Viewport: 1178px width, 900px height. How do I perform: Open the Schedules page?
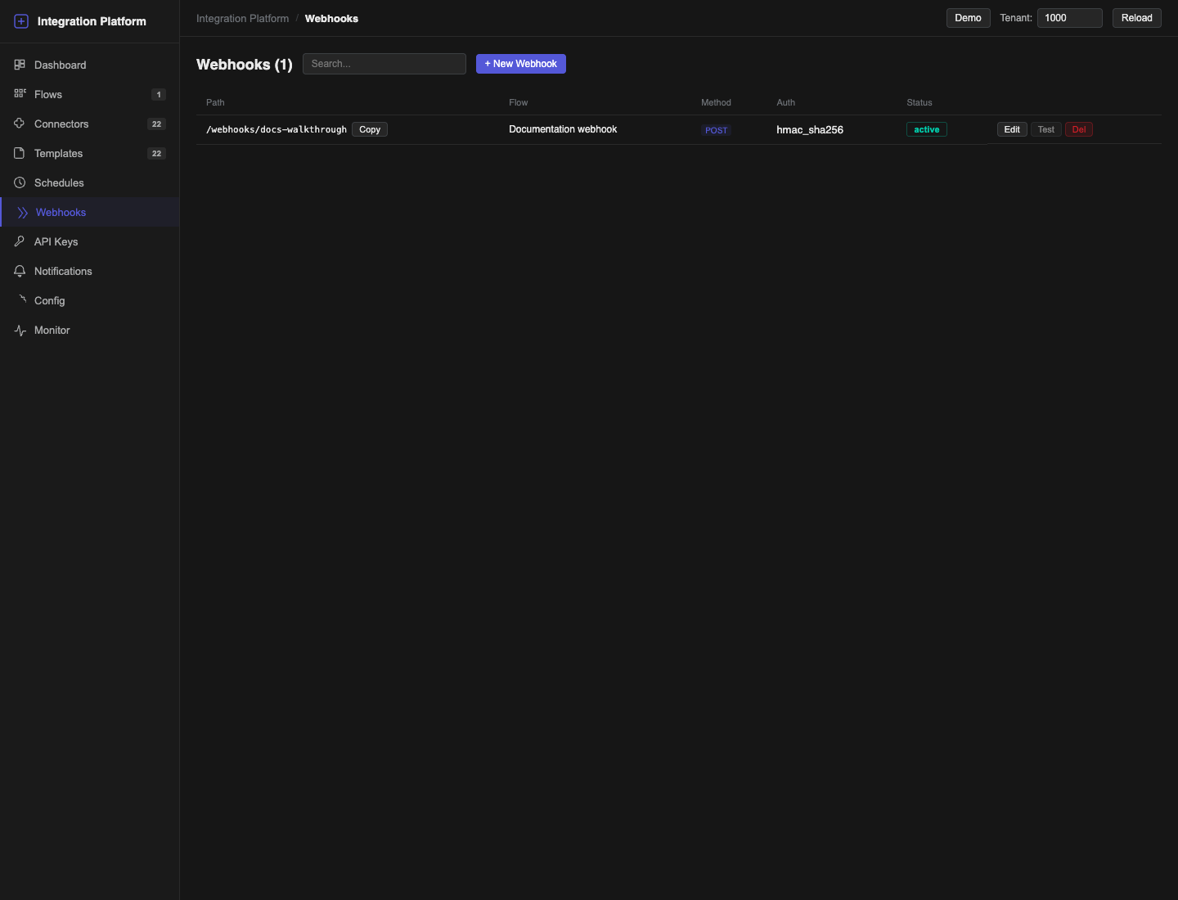tap(90, 182)
